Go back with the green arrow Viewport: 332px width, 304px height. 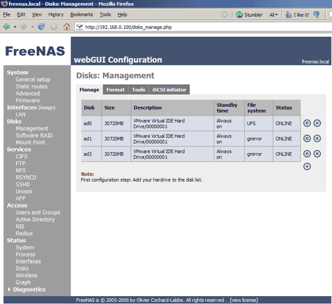click(x=7, y=27)
